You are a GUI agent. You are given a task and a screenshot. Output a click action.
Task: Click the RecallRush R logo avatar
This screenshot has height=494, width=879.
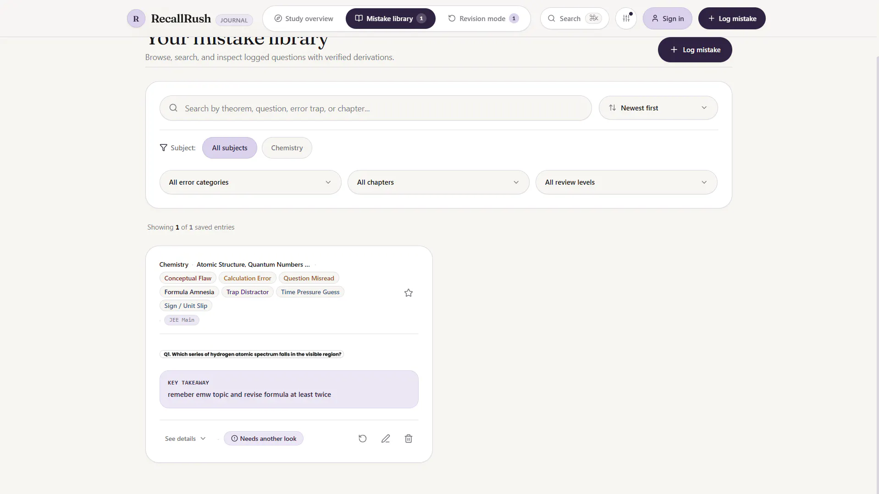136,18
